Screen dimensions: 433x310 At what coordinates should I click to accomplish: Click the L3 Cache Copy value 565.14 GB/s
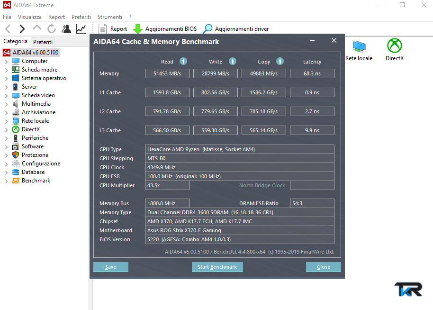click(264, 130)
